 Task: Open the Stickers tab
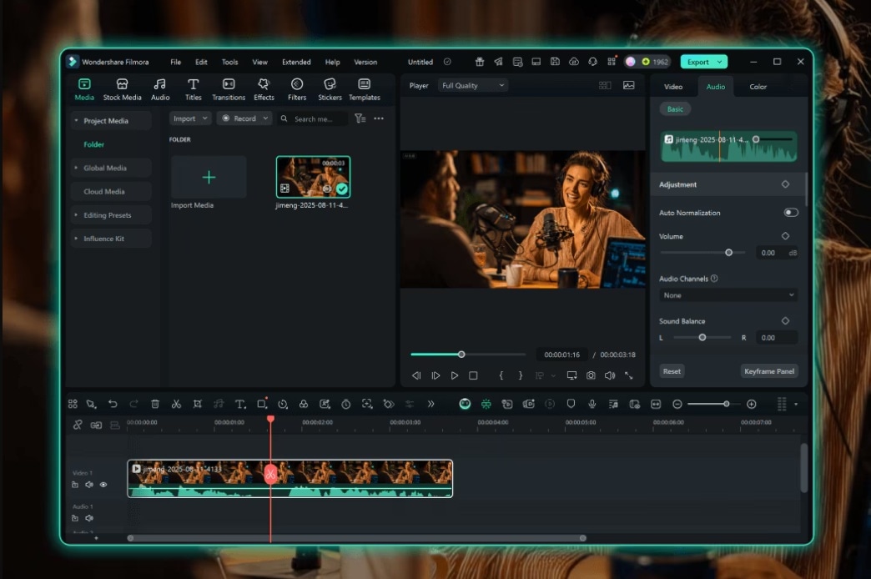[x=330, y=89]
